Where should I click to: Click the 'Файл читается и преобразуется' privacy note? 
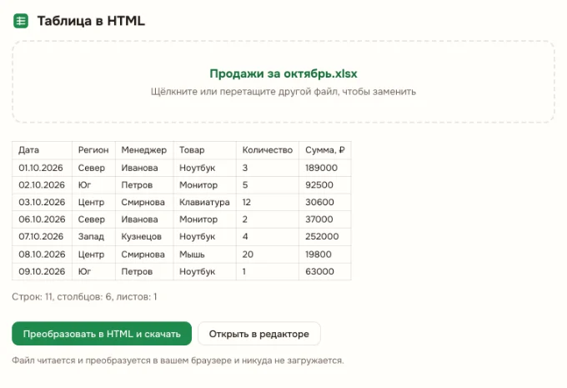click(x=178, y=360)
